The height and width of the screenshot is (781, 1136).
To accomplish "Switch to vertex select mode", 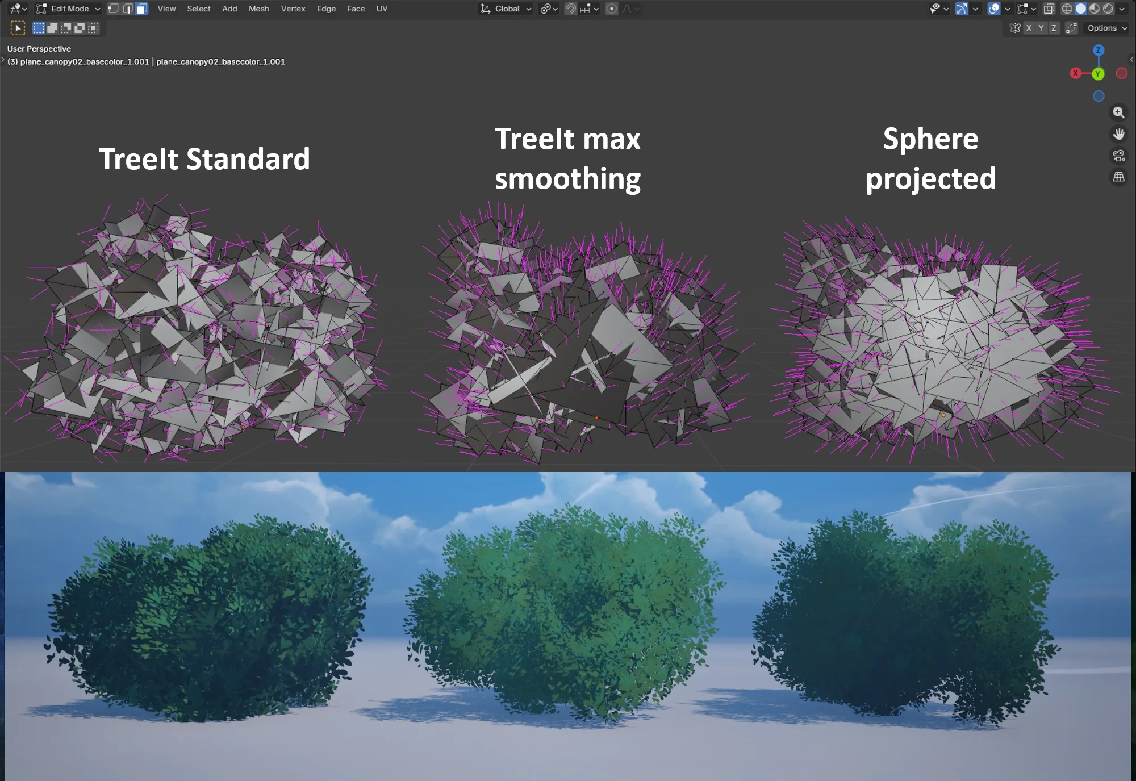I will pos(114,9).
